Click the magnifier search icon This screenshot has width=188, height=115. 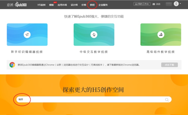(167, 100)
